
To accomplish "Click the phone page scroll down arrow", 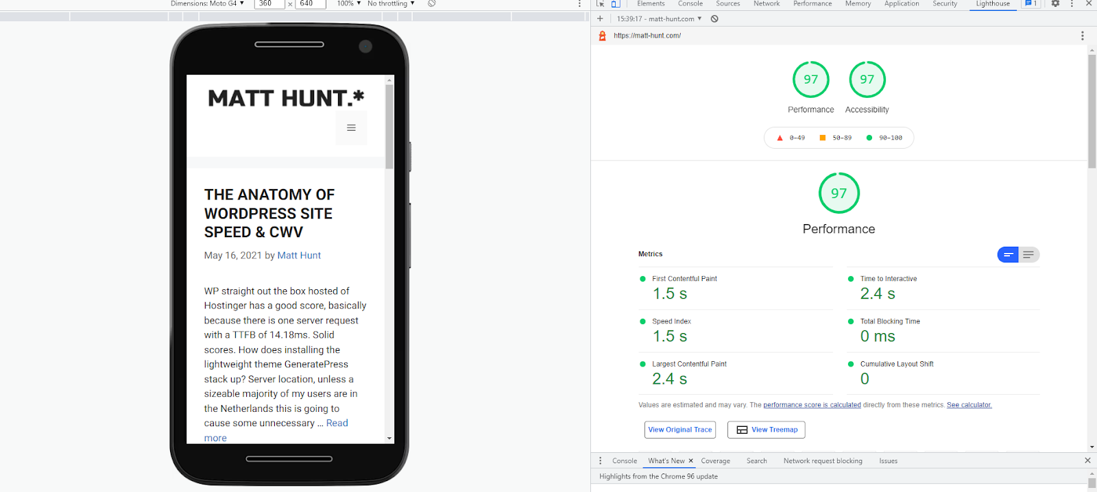I will point(389,439).
